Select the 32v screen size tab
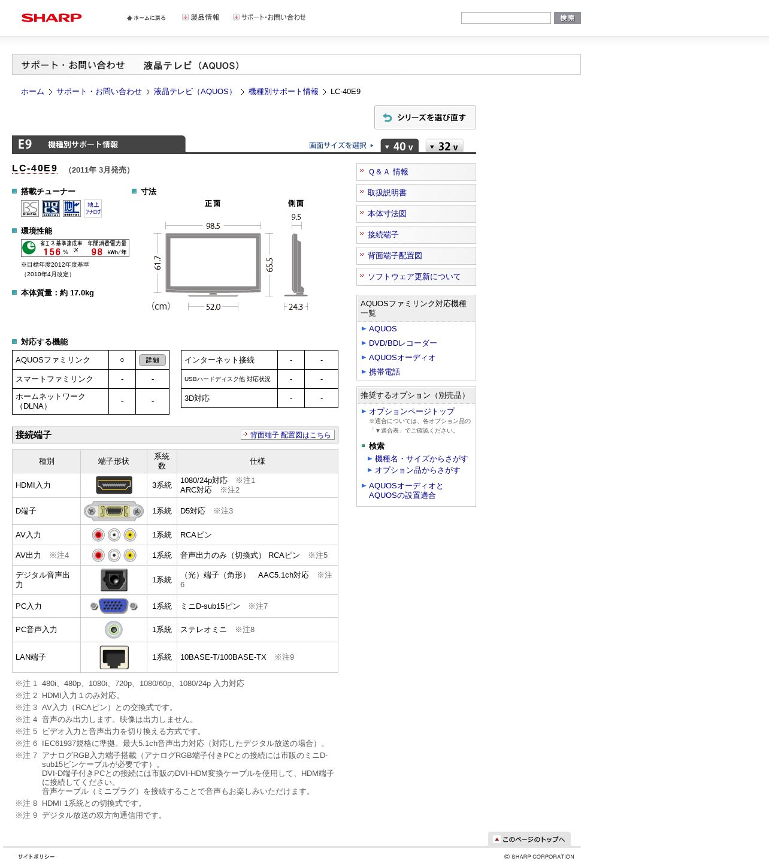The height and width of the screenshot is (861, 769). coord(444,146)
